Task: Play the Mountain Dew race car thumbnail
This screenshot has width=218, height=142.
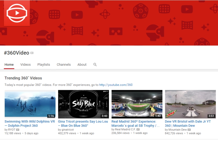Action: tap(190, 104)
